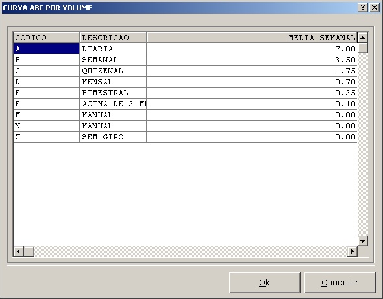Click MANUAL description in row N

(x=113, y=126)
